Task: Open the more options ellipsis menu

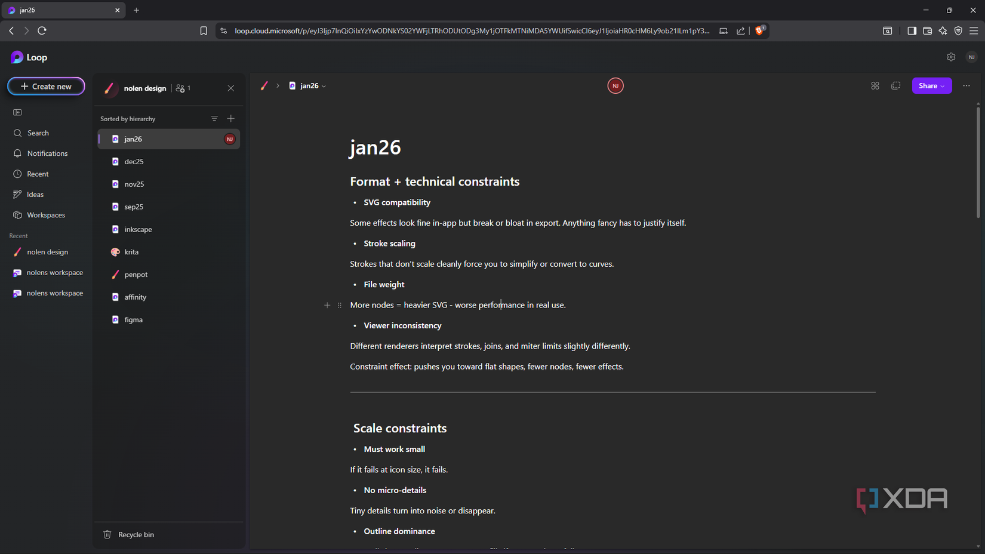Action: click(966, 86)
